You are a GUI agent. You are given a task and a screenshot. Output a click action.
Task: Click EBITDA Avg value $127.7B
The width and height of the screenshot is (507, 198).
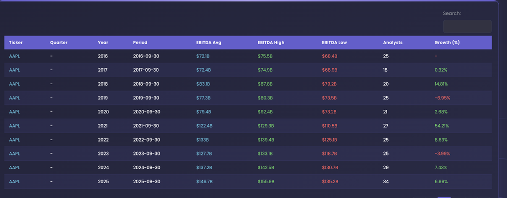[x=204, y=153]
